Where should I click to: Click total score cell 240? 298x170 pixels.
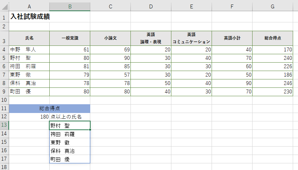click(x=272, y=58)
